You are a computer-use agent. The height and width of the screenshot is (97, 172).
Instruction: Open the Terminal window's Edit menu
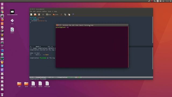[x=73, y=25]
